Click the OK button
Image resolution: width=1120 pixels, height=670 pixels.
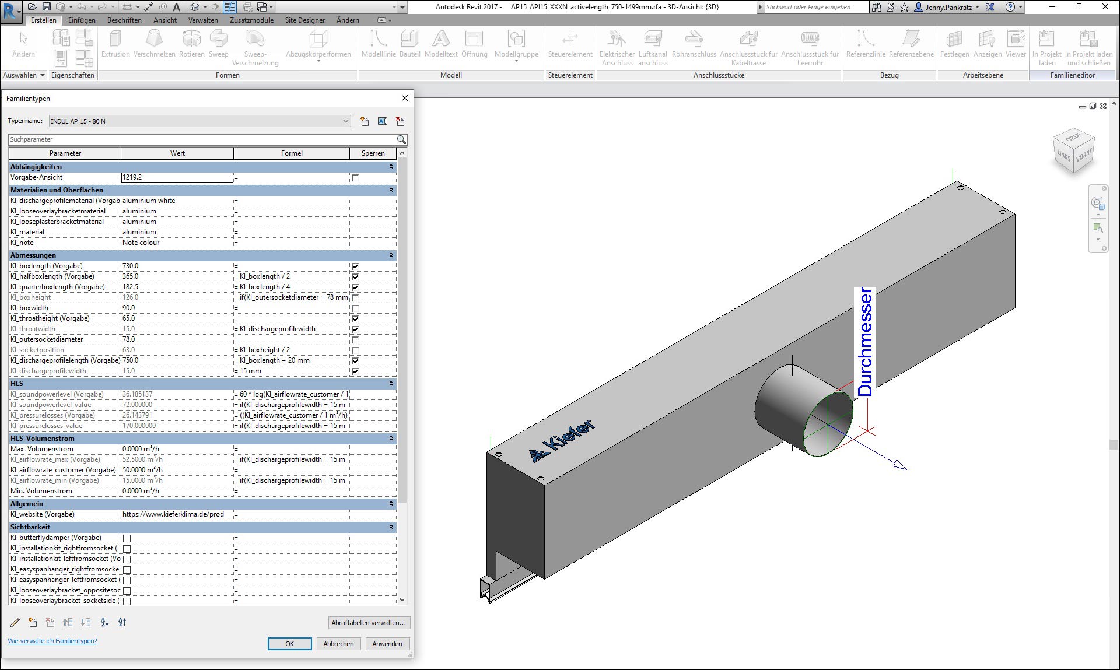289,644
